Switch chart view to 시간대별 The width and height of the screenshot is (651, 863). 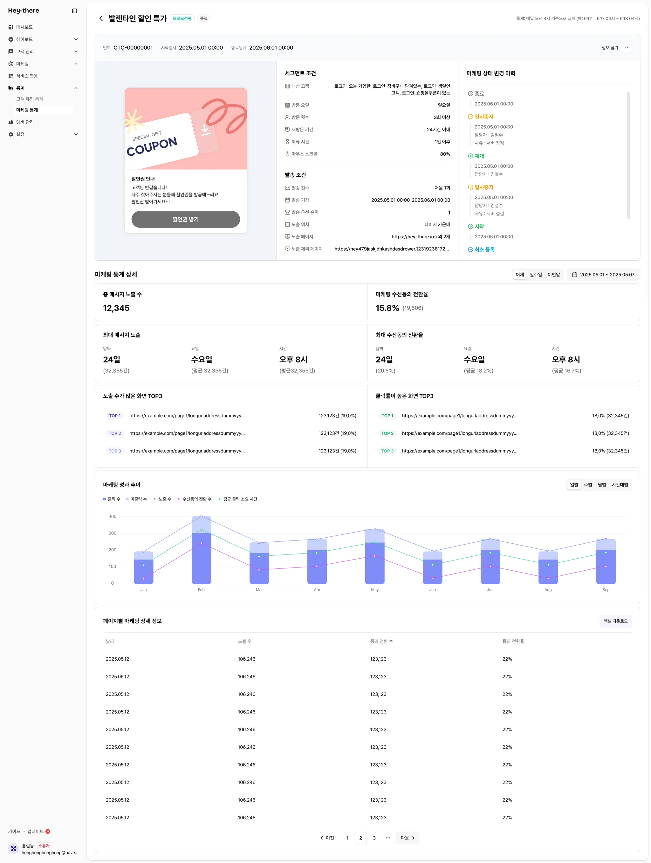pyautogui.click(x=620, y=485)
